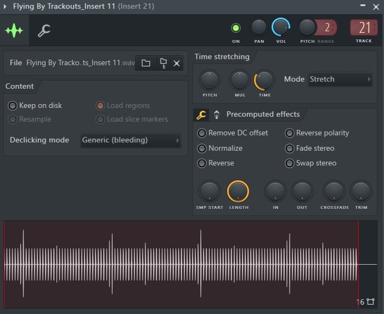The width and height of the screenshot is (384, 314).
Task: Toggle the Resample option
Action: click(x=30, y=119)
